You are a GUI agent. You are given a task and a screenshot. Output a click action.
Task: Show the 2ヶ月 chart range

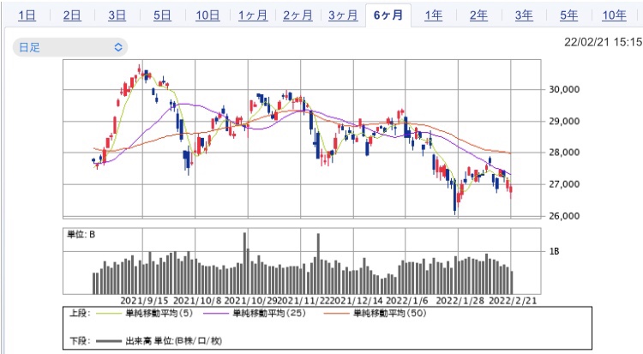tap(298, 15)
